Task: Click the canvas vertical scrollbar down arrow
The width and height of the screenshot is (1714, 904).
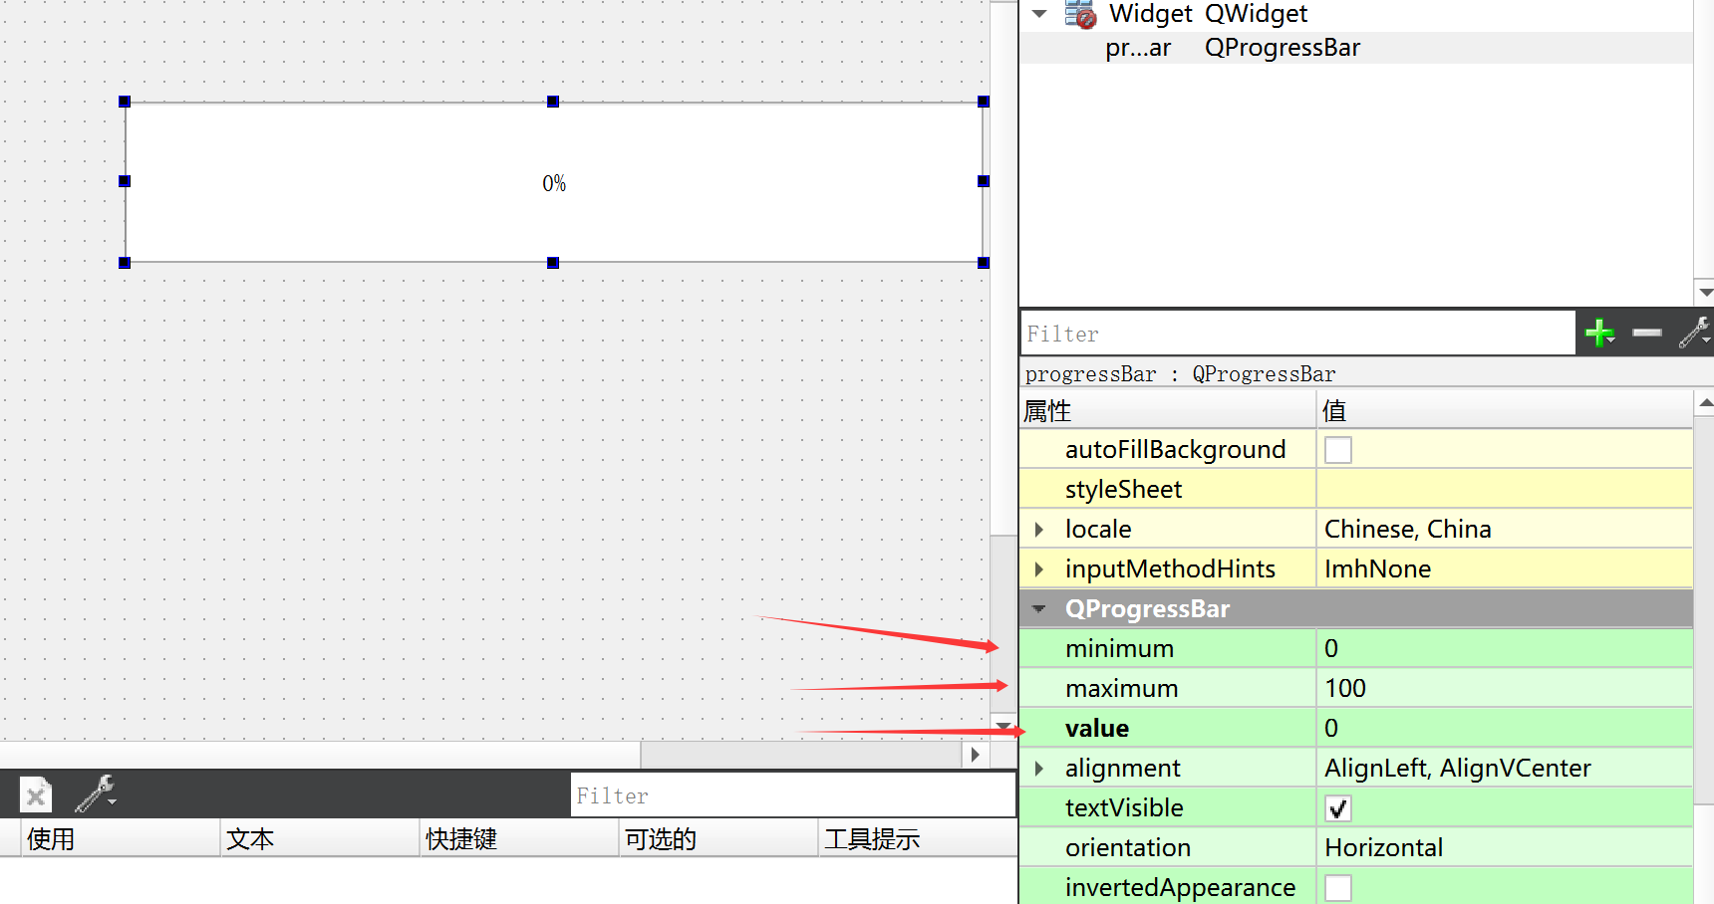Action: click(1003, 726)
